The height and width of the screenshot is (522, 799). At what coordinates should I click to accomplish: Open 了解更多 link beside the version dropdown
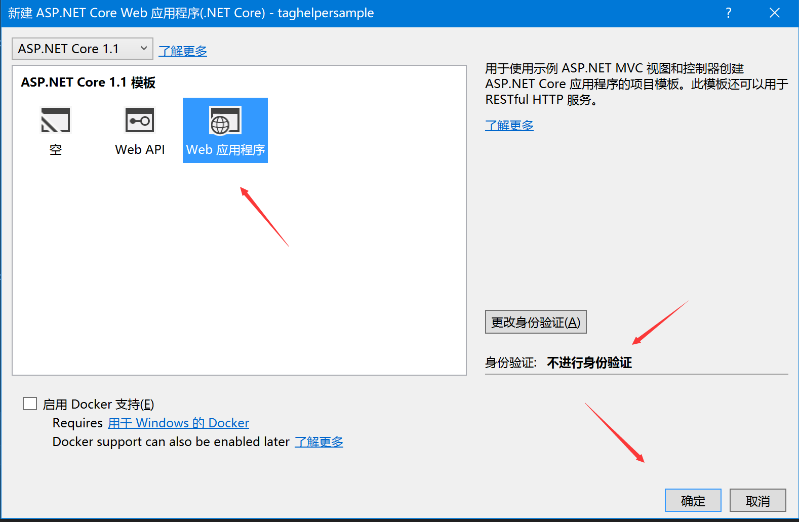pyautogui.click(x=183, y=51)
